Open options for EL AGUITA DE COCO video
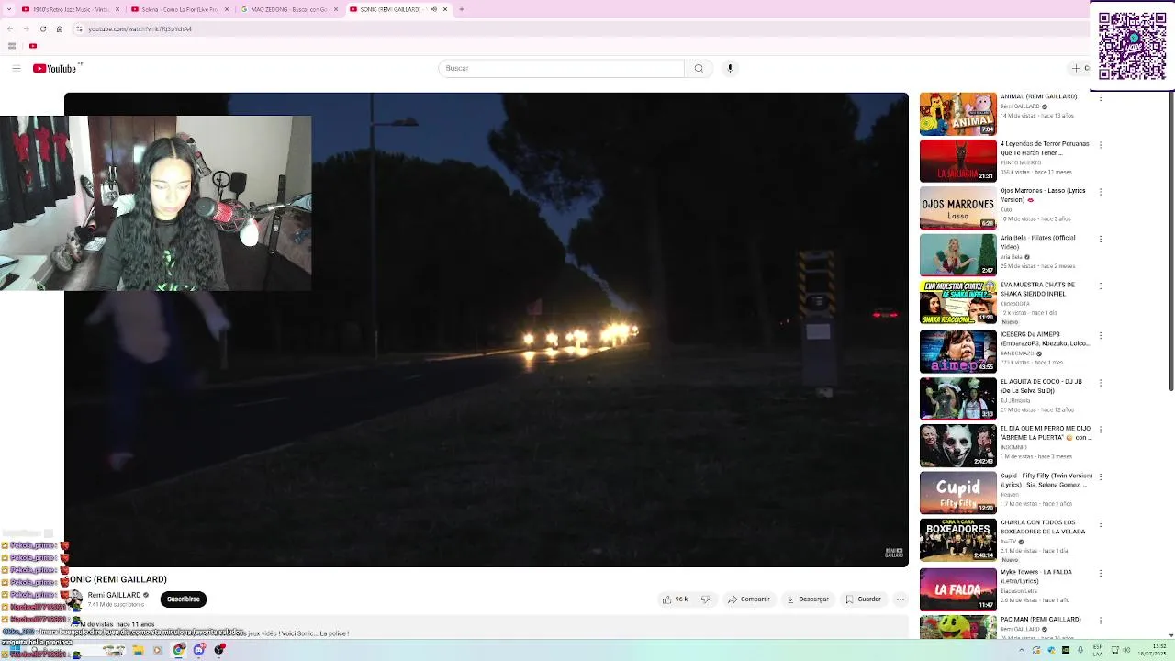Viewport: 1175px width, 661px height. pos(1101,381)
